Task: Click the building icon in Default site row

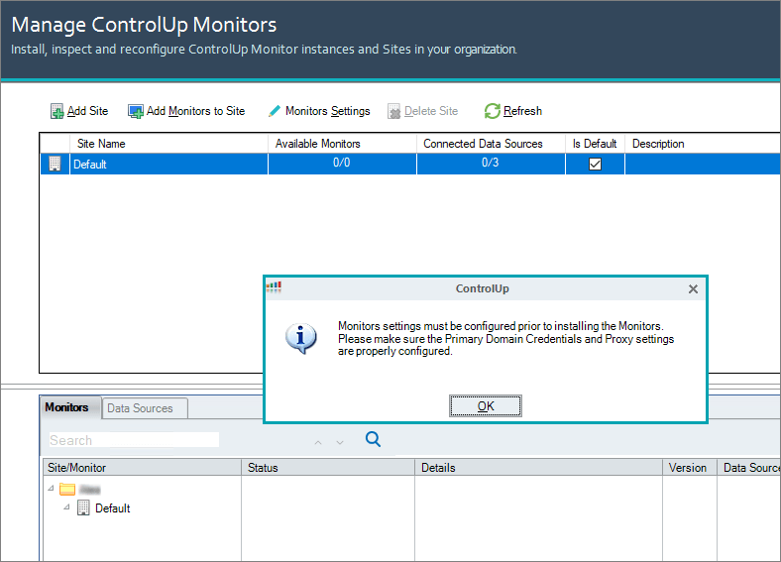Action: coord(55,165)
